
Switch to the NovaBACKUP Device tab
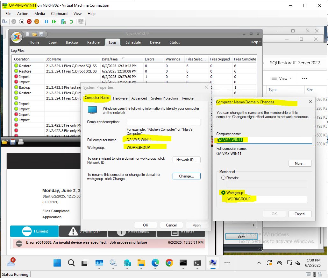click(x=155, y=42)
